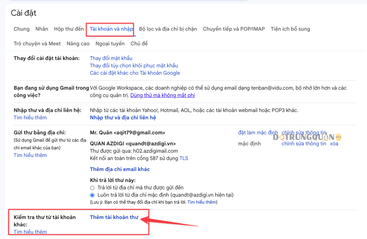Select the Tài khoản và nhập tab
Viewport: 367px width, 239px height.
click(x=111, y=29)
